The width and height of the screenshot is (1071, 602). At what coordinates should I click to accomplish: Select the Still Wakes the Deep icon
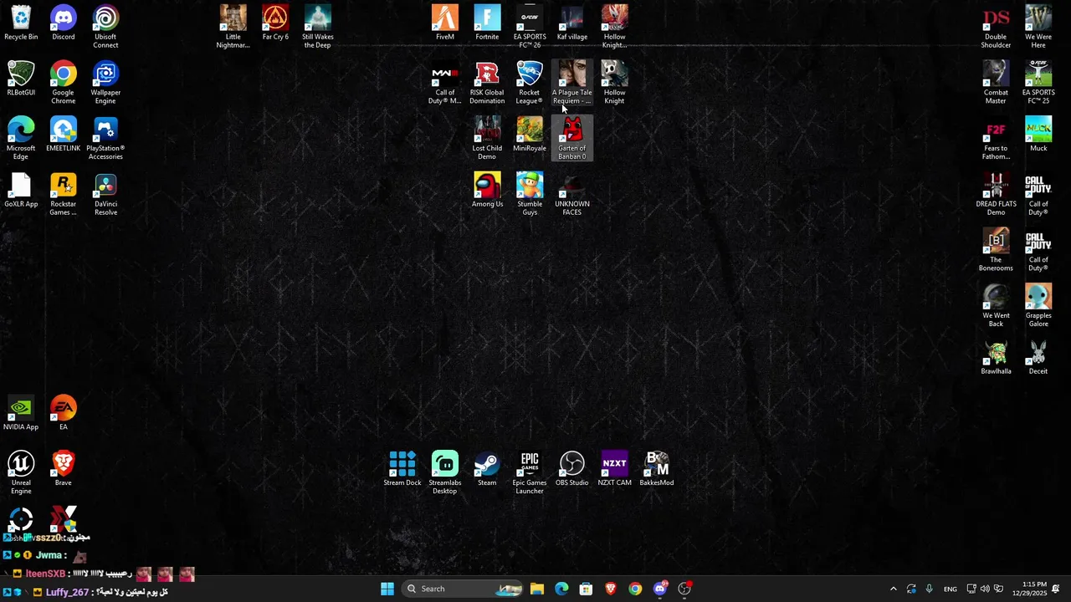tap(318, 27)
